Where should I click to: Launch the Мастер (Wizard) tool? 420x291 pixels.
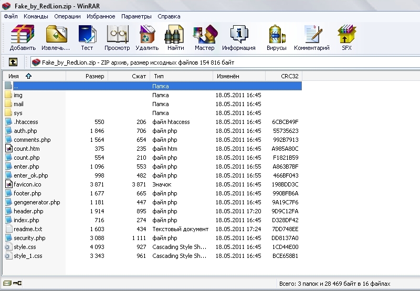coord(205,34)
